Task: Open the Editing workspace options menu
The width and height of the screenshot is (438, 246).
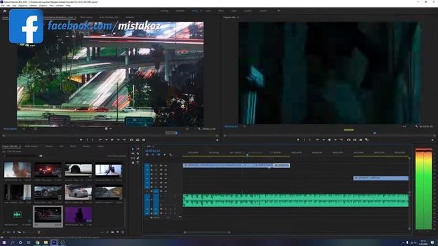Action: (x=201, y=11)
